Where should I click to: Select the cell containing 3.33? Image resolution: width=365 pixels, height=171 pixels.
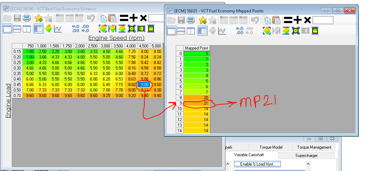click(93, 52)
